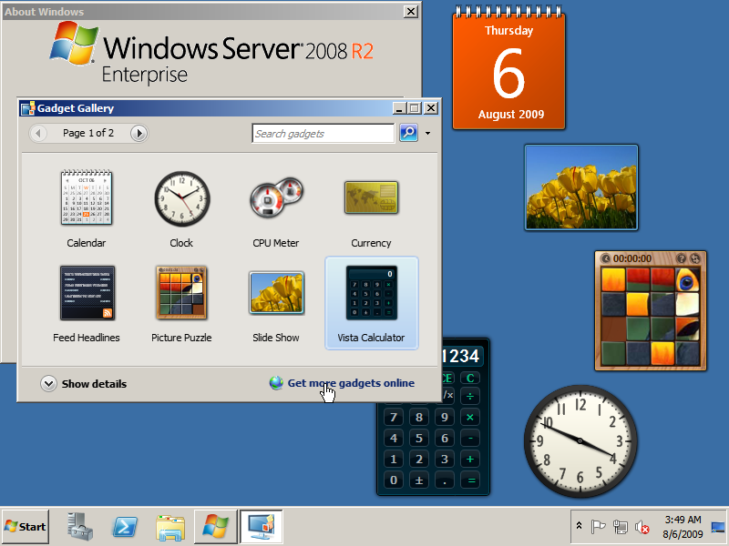729x546 pixels.
Task: Click calculator key 5
Action: tap(419, 439)
